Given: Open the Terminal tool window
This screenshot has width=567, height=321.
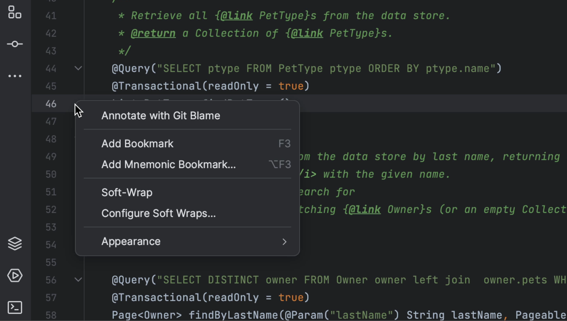Looking at the screenshot, I should [14, 307].
